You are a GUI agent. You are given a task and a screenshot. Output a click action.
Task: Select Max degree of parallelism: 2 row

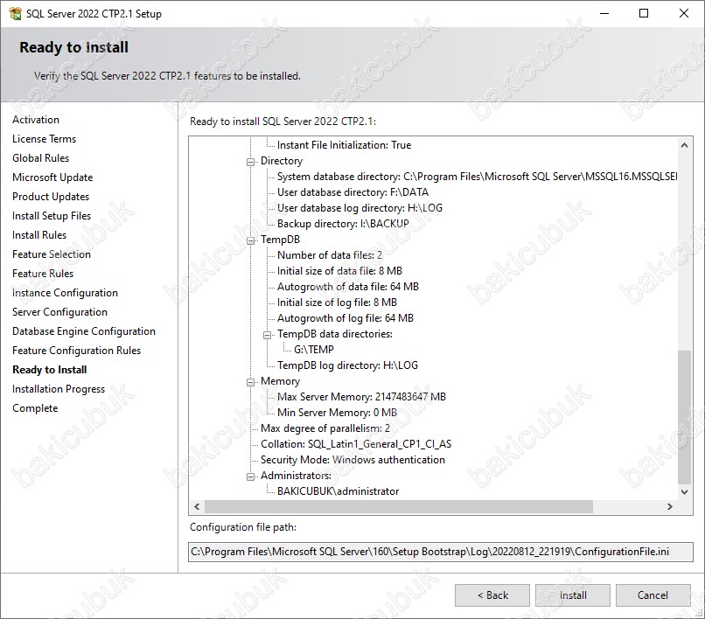325,428
